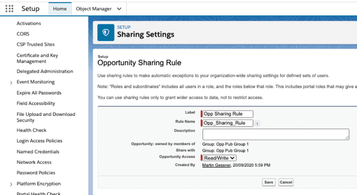This screenshot has width=357, height=195.
Task: Click the Sharing Settings shield icon
Action: (x=106, y=33)
